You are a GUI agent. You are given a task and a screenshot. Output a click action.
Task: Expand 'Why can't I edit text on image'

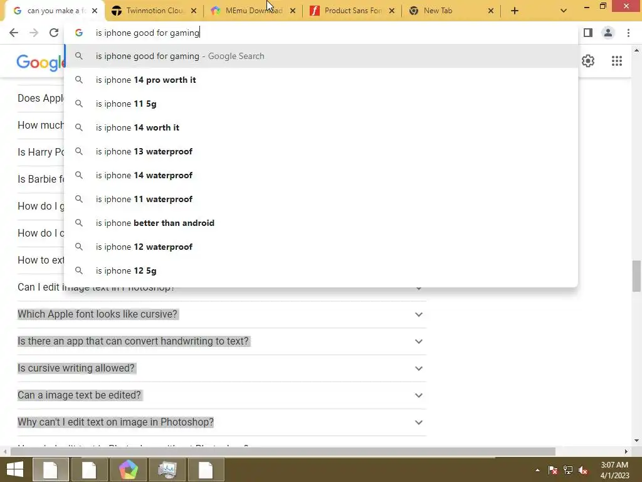221,422
